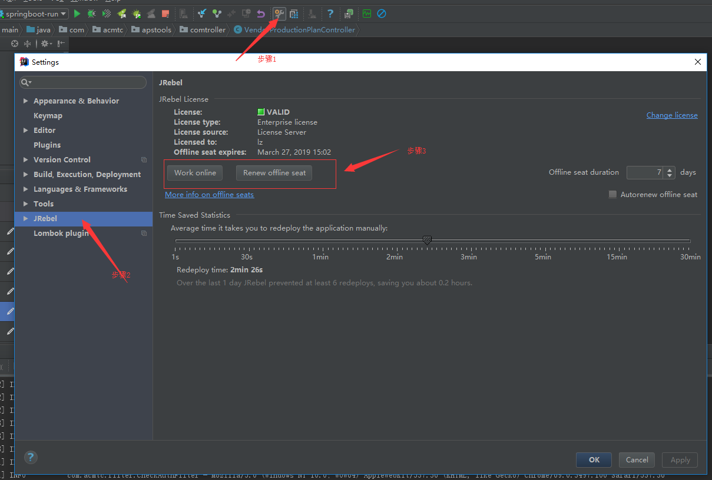
Task: Select Lombok plugin settings entry
Action: (x=61, y=233)
